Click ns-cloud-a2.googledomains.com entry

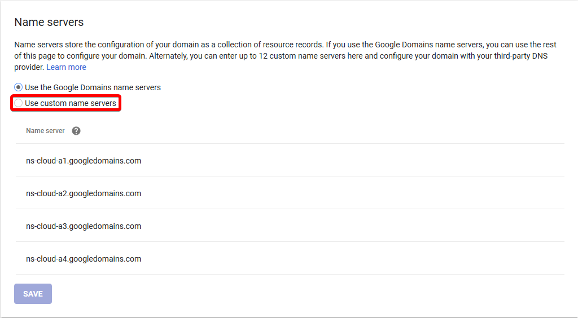click(84, 193)
